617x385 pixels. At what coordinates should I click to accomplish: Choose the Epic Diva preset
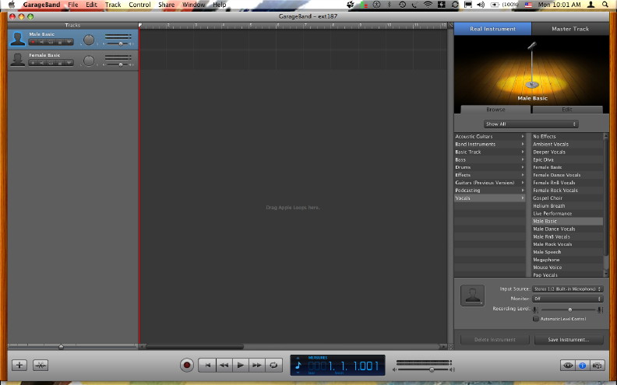point(567,159)
